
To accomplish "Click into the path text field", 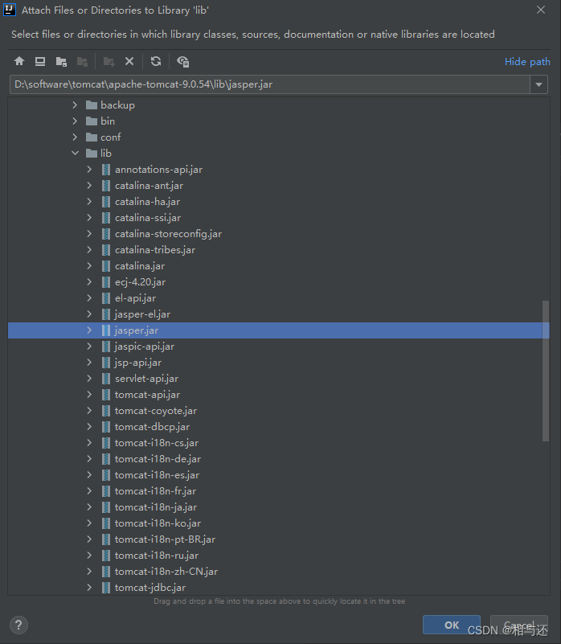I will click(x=270, y=84).
